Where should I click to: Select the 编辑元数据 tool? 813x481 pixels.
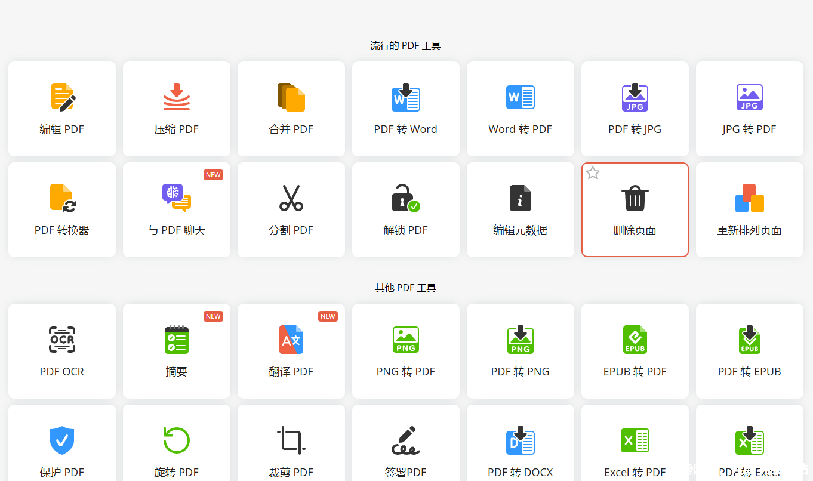click(520, 209)
